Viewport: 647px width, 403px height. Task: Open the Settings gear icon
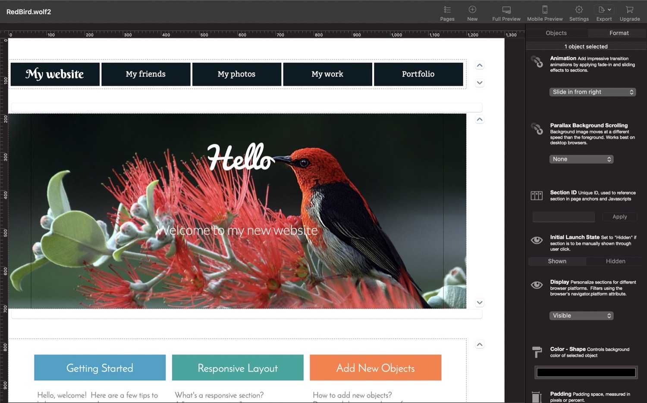click(579, 9)
